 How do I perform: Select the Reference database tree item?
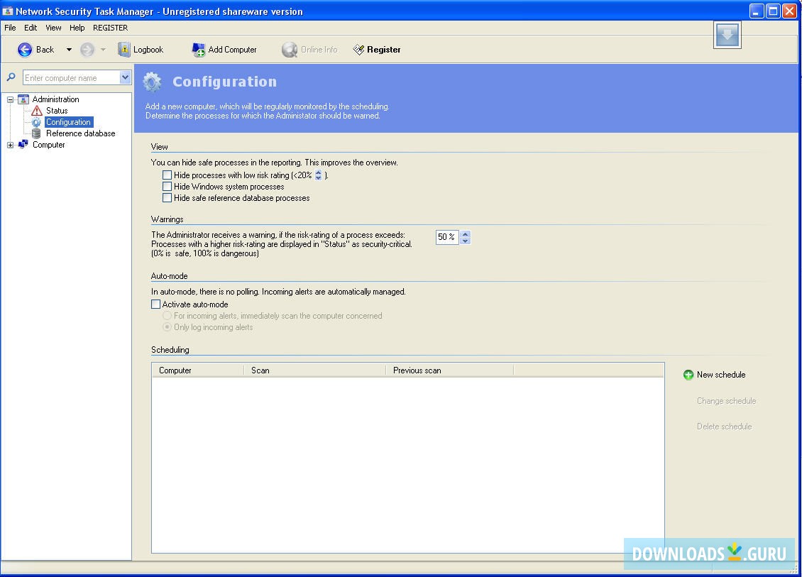point(81,133)
